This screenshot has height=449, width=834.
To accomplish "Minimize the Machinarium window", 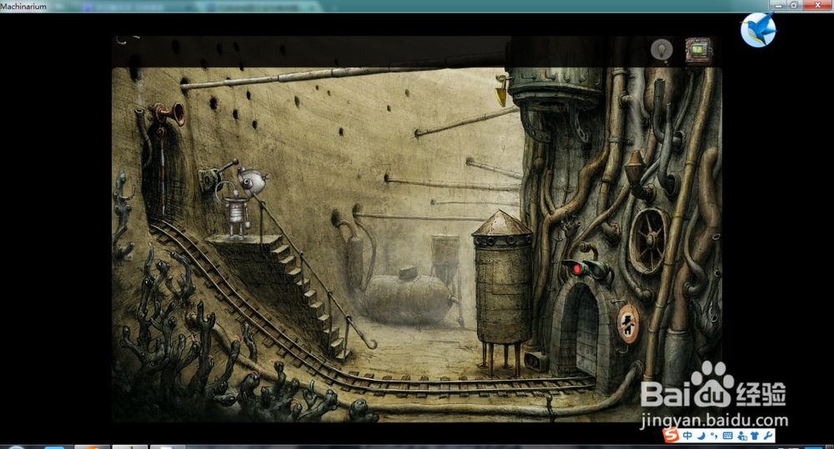I will [779, 5].
